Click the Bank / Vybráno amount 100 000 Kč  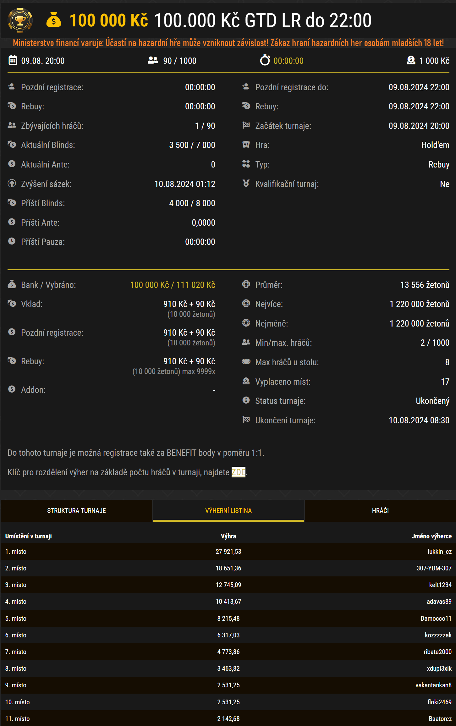(149, 285)
